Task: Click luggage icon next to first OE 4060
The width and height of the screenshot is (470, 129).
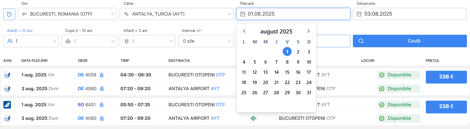Action: pyautogui.click(x=102, y=89)
